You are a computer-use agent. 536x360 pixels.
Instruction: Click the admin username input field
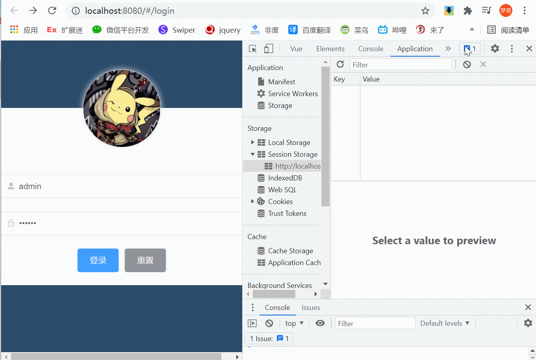[x=126, y=186]
